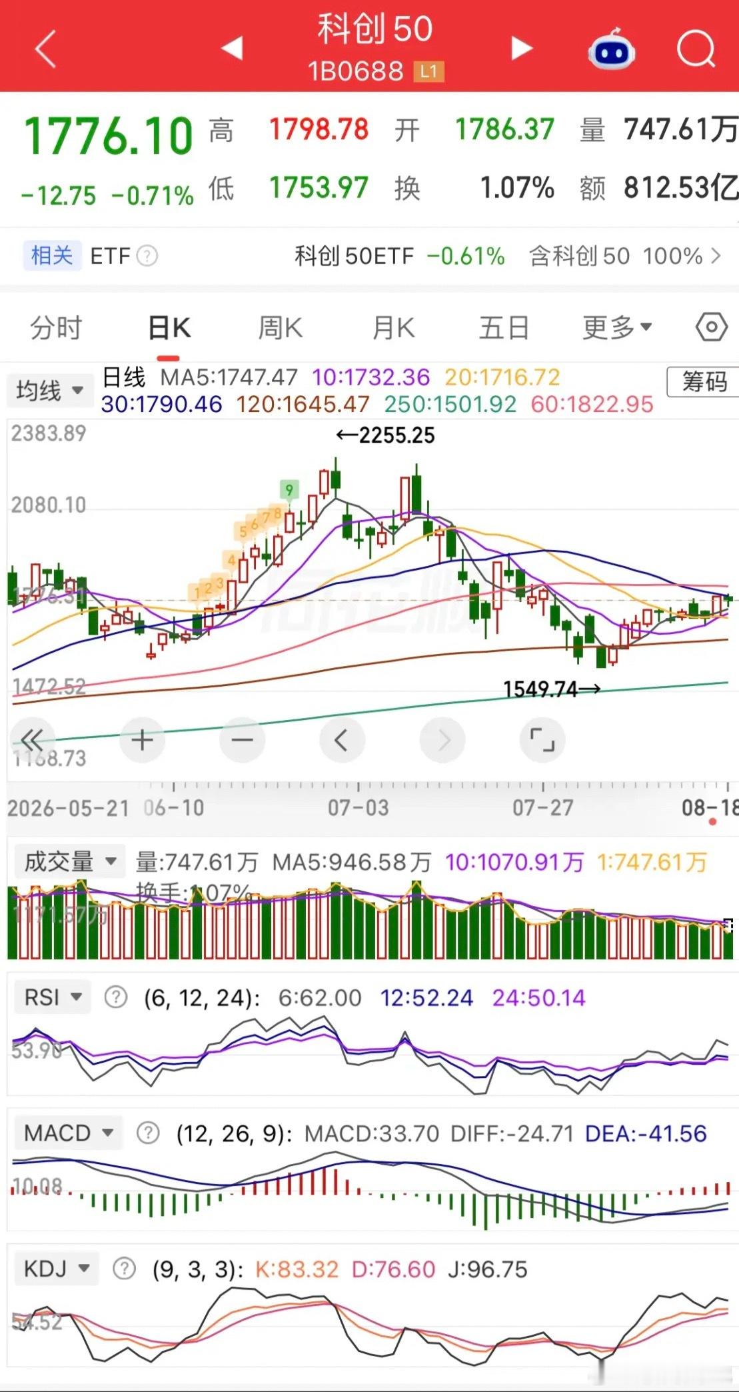
Task: Open the robot AI assistant icon
Action: [611, 49]
